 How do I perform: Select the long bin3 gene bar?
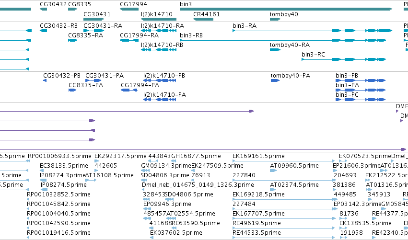click(286, 9)
